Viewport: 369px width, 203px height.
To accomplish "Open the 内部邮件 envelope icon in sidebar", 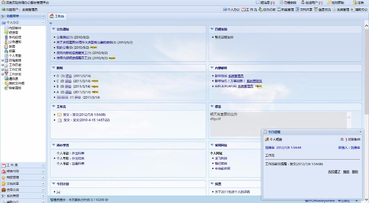I will (x=6, y=28).
